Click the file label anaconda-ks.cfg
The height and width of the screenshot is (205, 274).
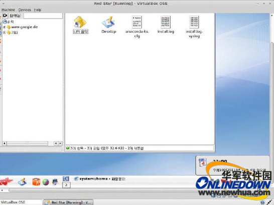click(137, 34)
